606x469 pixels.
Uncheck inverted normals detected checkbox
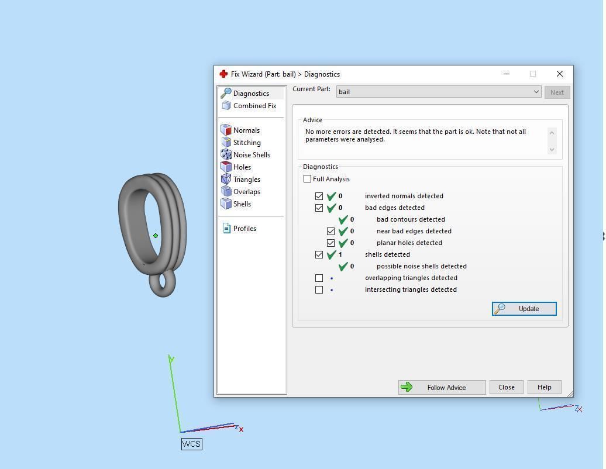point(319,196)
